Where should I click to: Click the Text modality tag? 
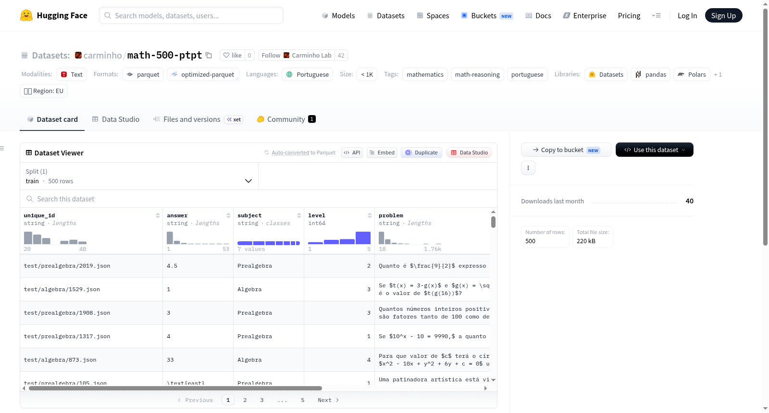pos(72,74)
